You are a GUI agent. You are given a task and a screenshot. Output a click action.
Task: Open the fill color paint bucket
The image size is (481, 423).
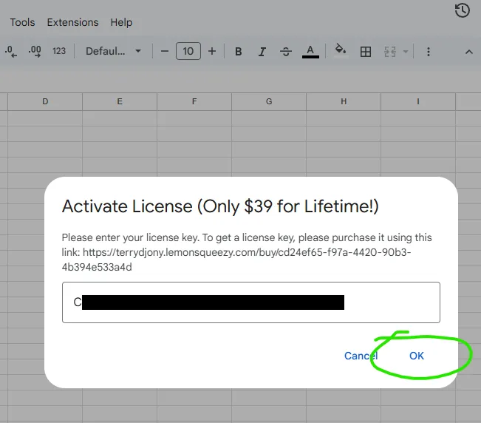pyautogui.click(x=340, y=51)
